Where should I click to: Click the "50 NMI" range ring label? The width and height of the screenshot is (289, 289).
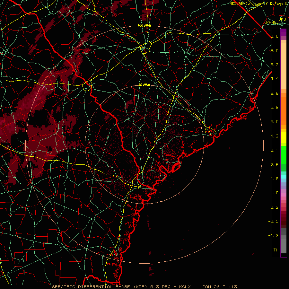tap(144, 85)
